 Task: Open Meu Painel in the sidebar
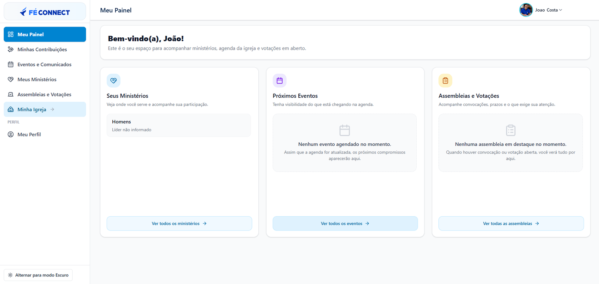click(45, 34)
